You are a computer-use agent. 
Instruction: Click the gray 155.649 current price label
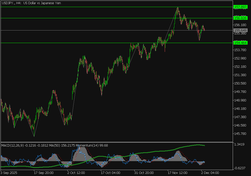240,31
